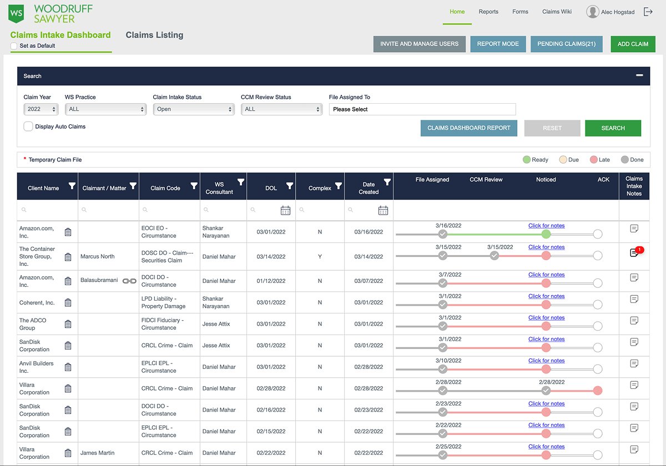The height and width of the screenshot is (466, 666).
Task: Open intake notes icon with red badge for Marcus North
Action: point(635,252)
